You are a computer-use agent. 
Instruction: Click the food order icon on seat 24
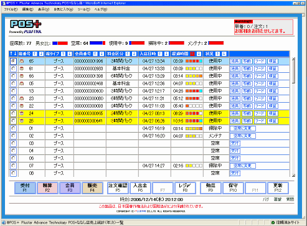[x=22, y=113]
